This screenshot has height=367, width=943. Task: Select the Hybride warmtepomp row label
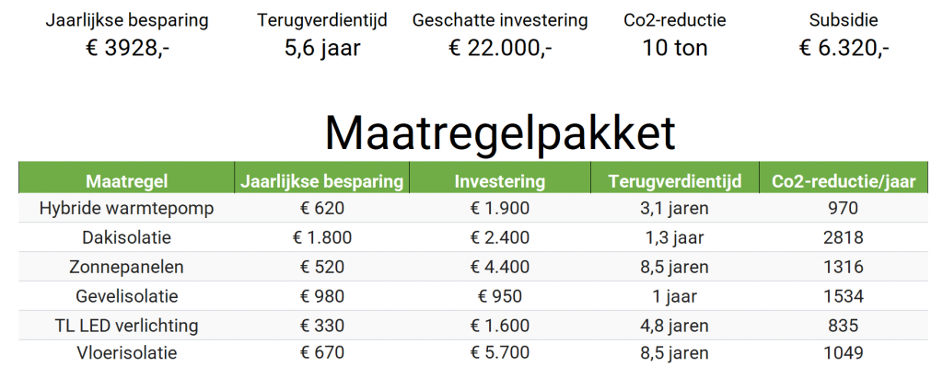point(126,209)
